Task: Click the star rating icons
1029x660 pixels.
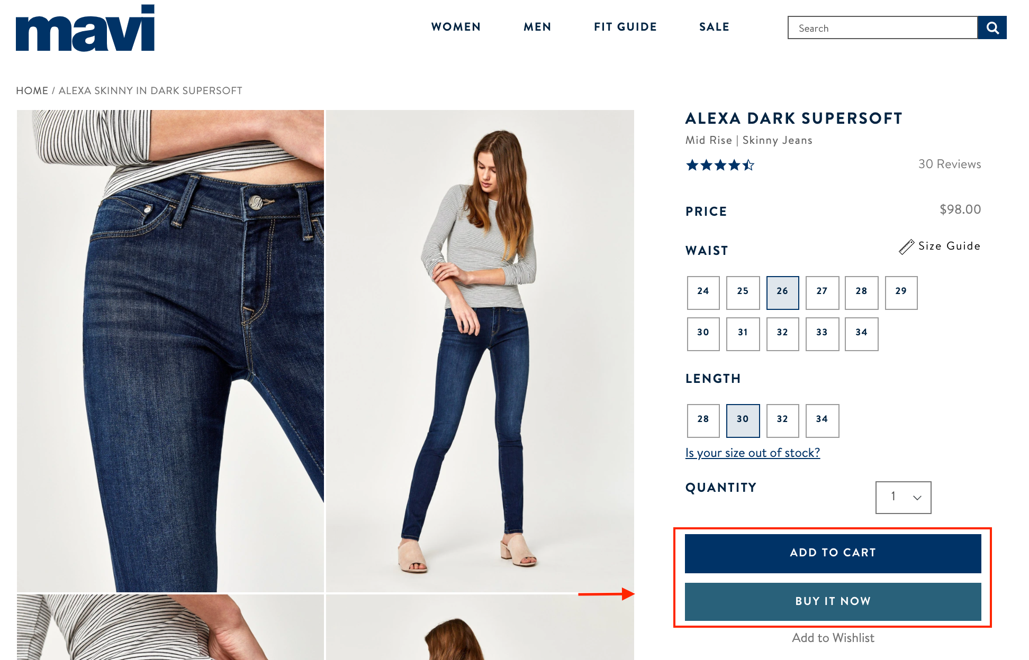Action: pos(720,165)
